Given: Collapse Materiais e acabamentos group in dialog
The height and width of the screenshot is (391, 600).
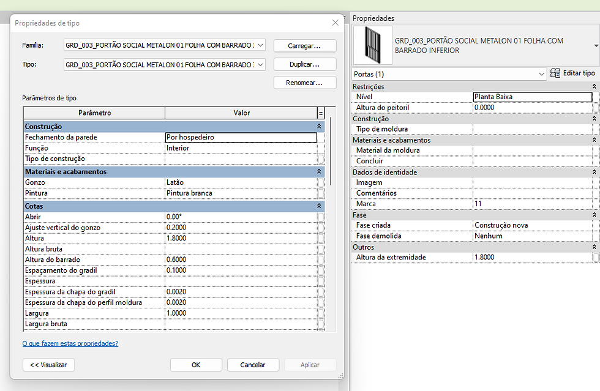Looking at the screenshot, I should click(319, 171).
